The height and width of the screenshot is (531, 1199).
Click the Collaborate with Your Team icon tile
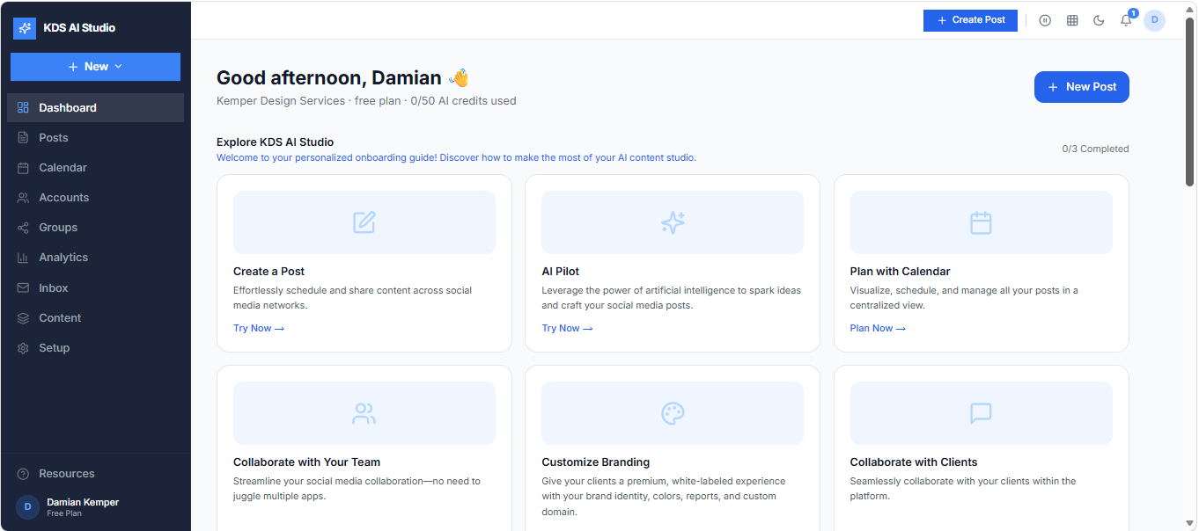point(364,413)
